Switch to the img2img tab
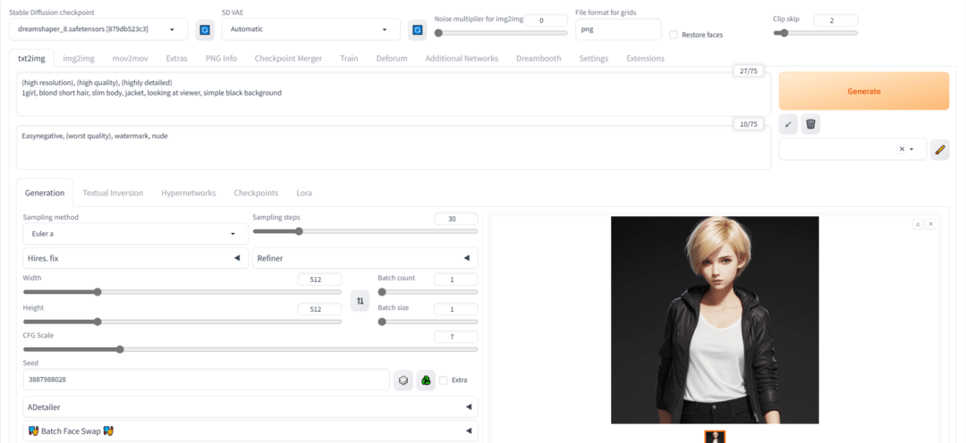The image size is (966, 443). tap(78, 58)
